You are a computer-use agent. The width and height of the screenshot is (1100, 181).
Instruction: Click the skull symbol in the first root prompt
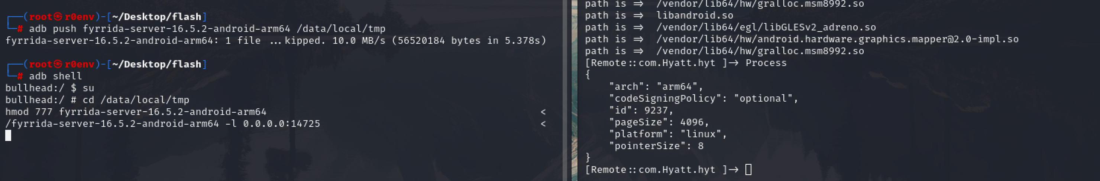58,17
